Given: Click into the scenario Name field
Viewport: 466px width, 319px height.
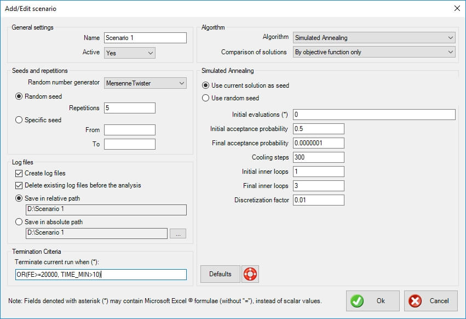Looking at the screenshot, I should click(145, 38).
